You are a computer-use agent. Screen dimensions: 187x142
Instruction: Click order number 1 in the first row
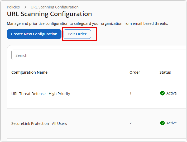(130, 93)
